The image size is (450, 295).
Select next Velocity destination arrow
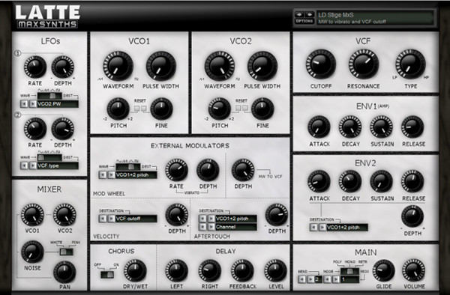[111, 219]
